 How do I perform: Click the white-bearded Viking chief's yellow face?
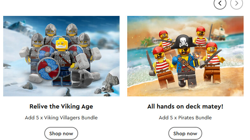(61, 44)
